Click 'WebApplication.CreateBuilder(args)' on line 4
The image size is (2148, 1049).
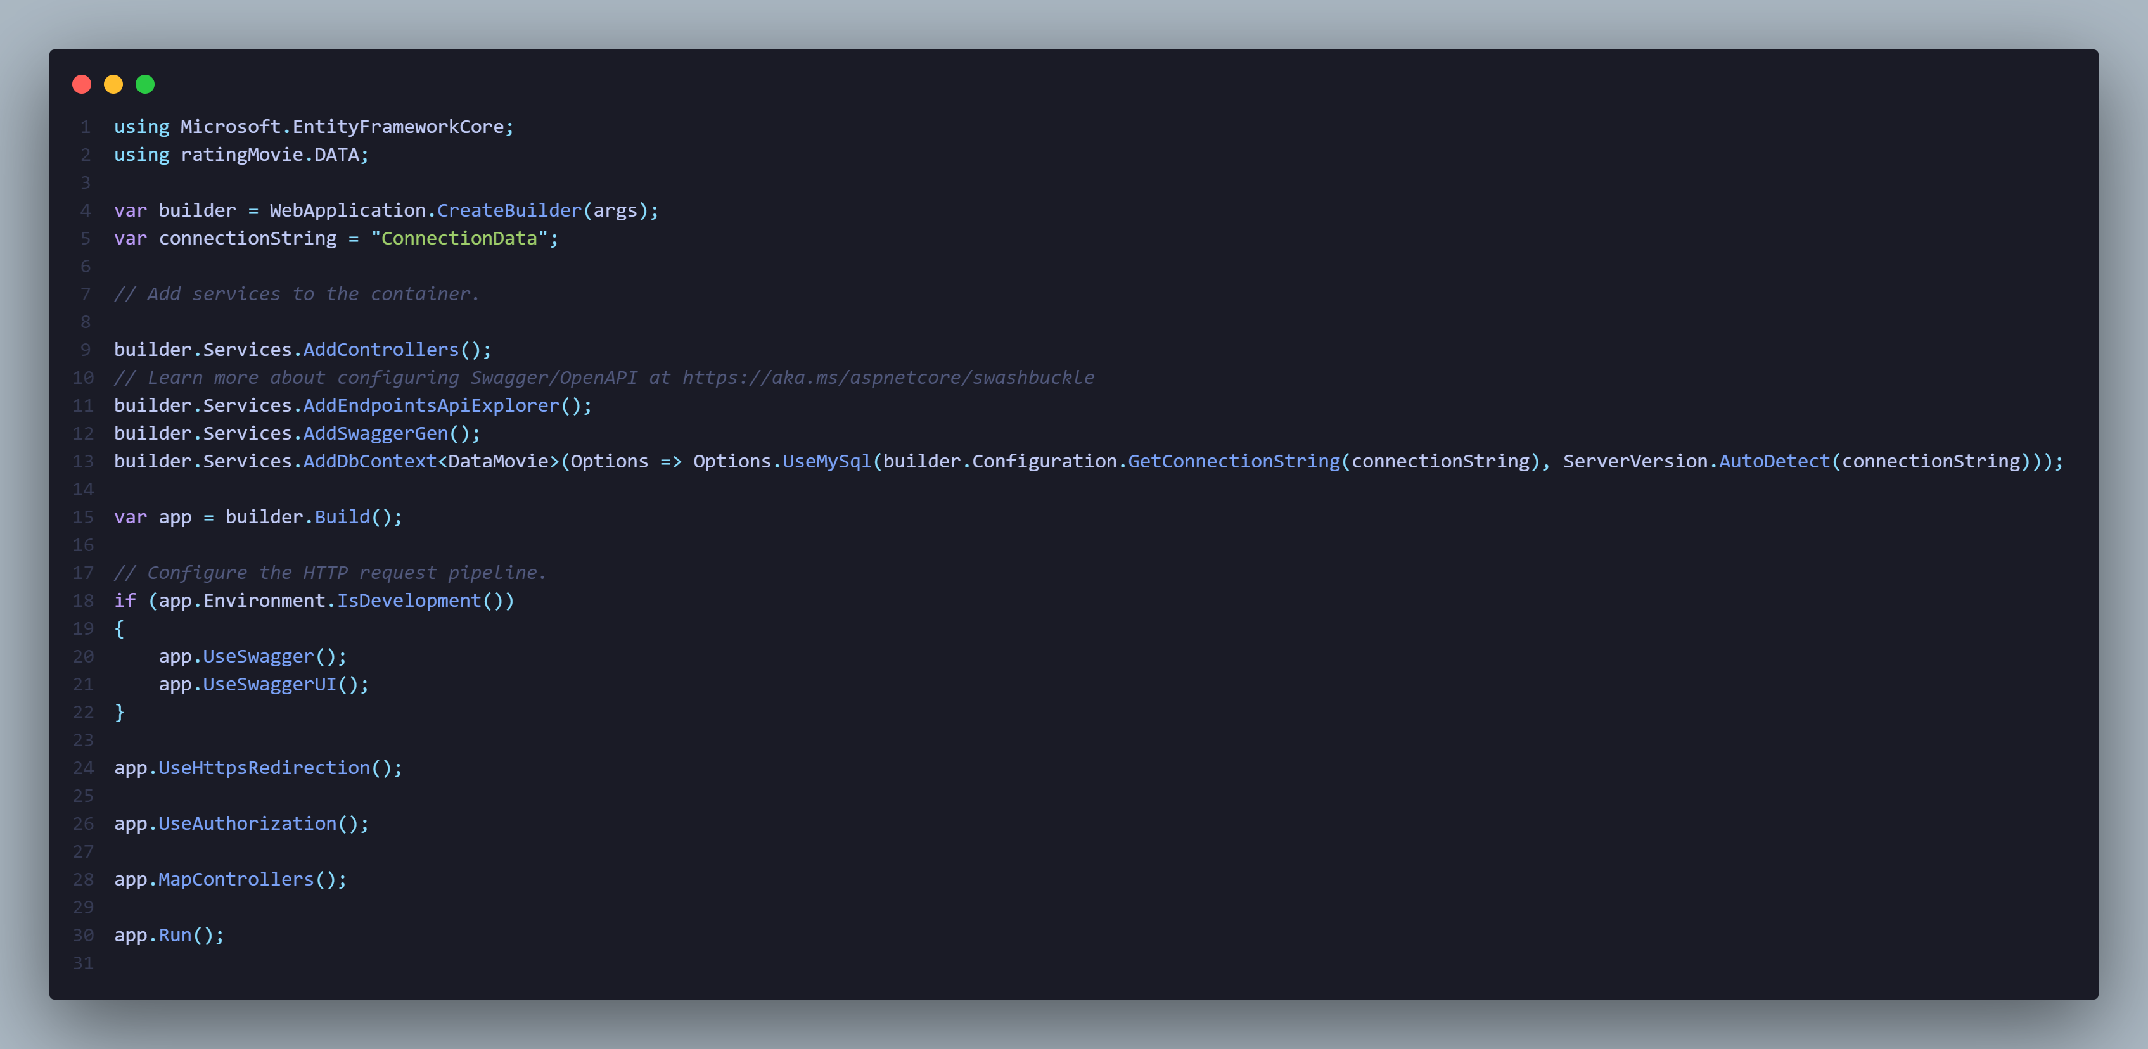click(x=459, y=210)
